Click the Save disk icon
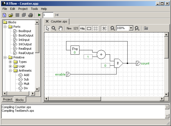171x126 pixels. (x=17, y=15)
